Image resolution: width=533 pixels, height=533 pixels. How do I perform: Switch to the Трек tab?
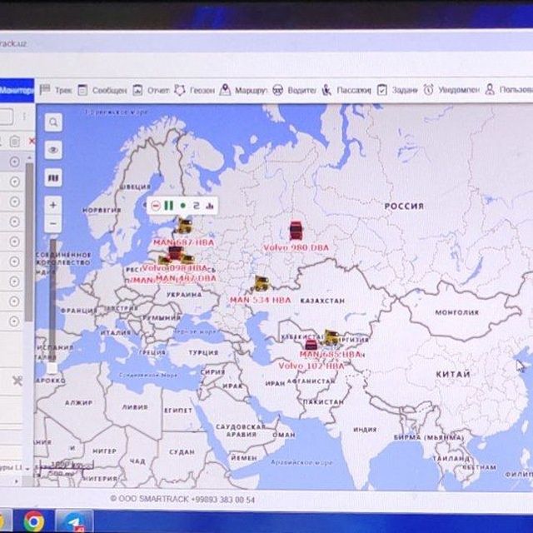(56, 90)
